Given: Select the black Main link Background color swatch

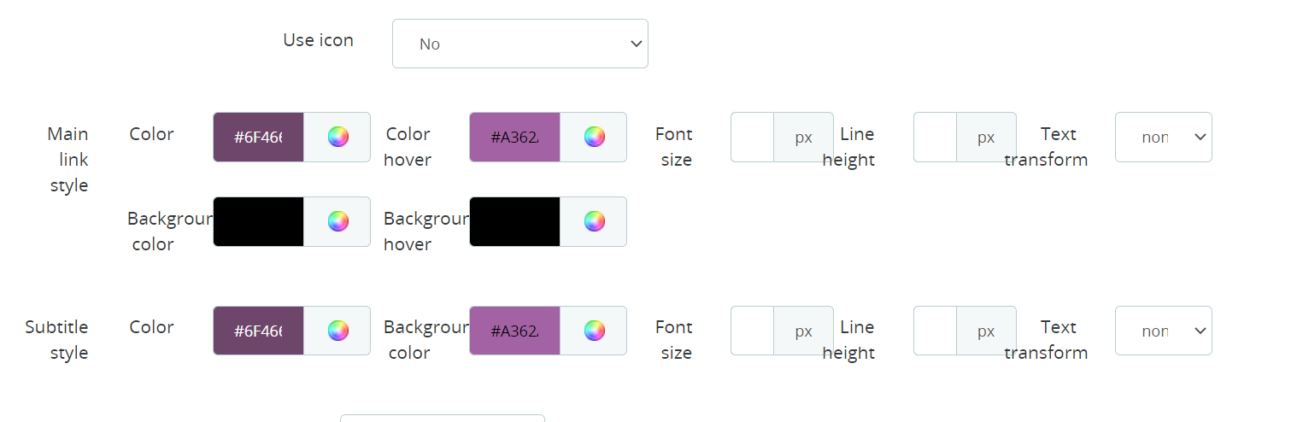Looking at the screenshot, I should (x=259, y=221).
